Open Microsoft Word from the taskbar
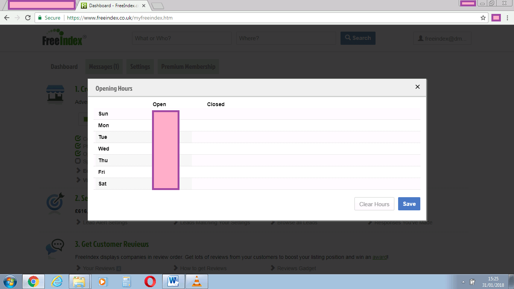This screenshot has height=289, width=514. 173,281
